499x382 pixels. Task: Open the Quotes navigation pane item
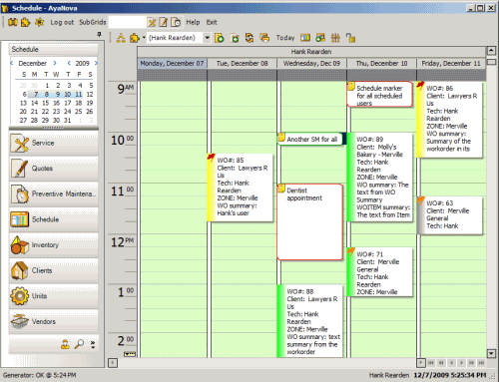tap(54, 169)
